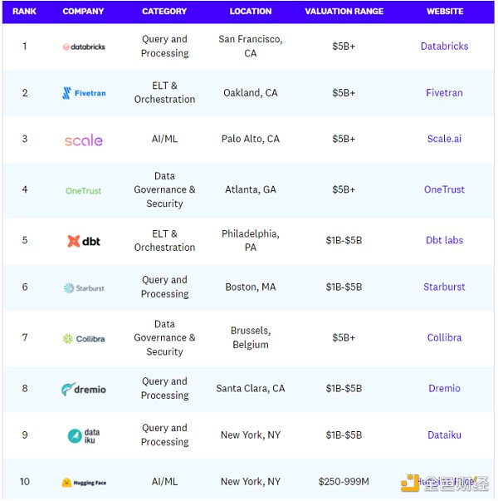Click the Starburst company logo

(x=84, y=287)
